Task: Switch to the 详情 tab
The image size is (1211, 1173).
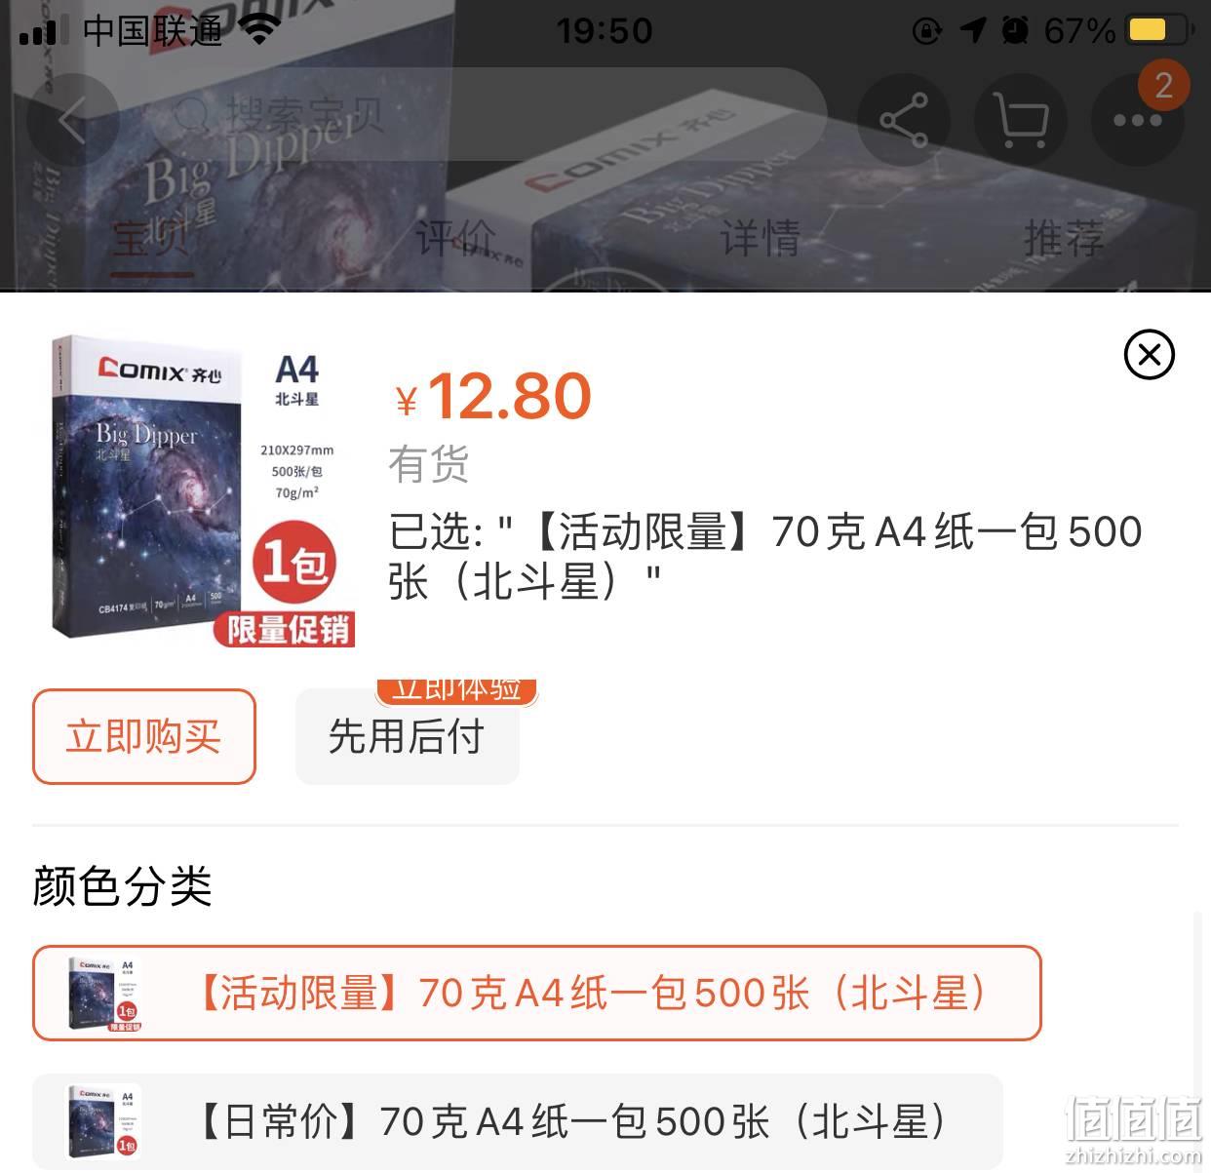Action: pyautogui.click(x=760, y=239)
